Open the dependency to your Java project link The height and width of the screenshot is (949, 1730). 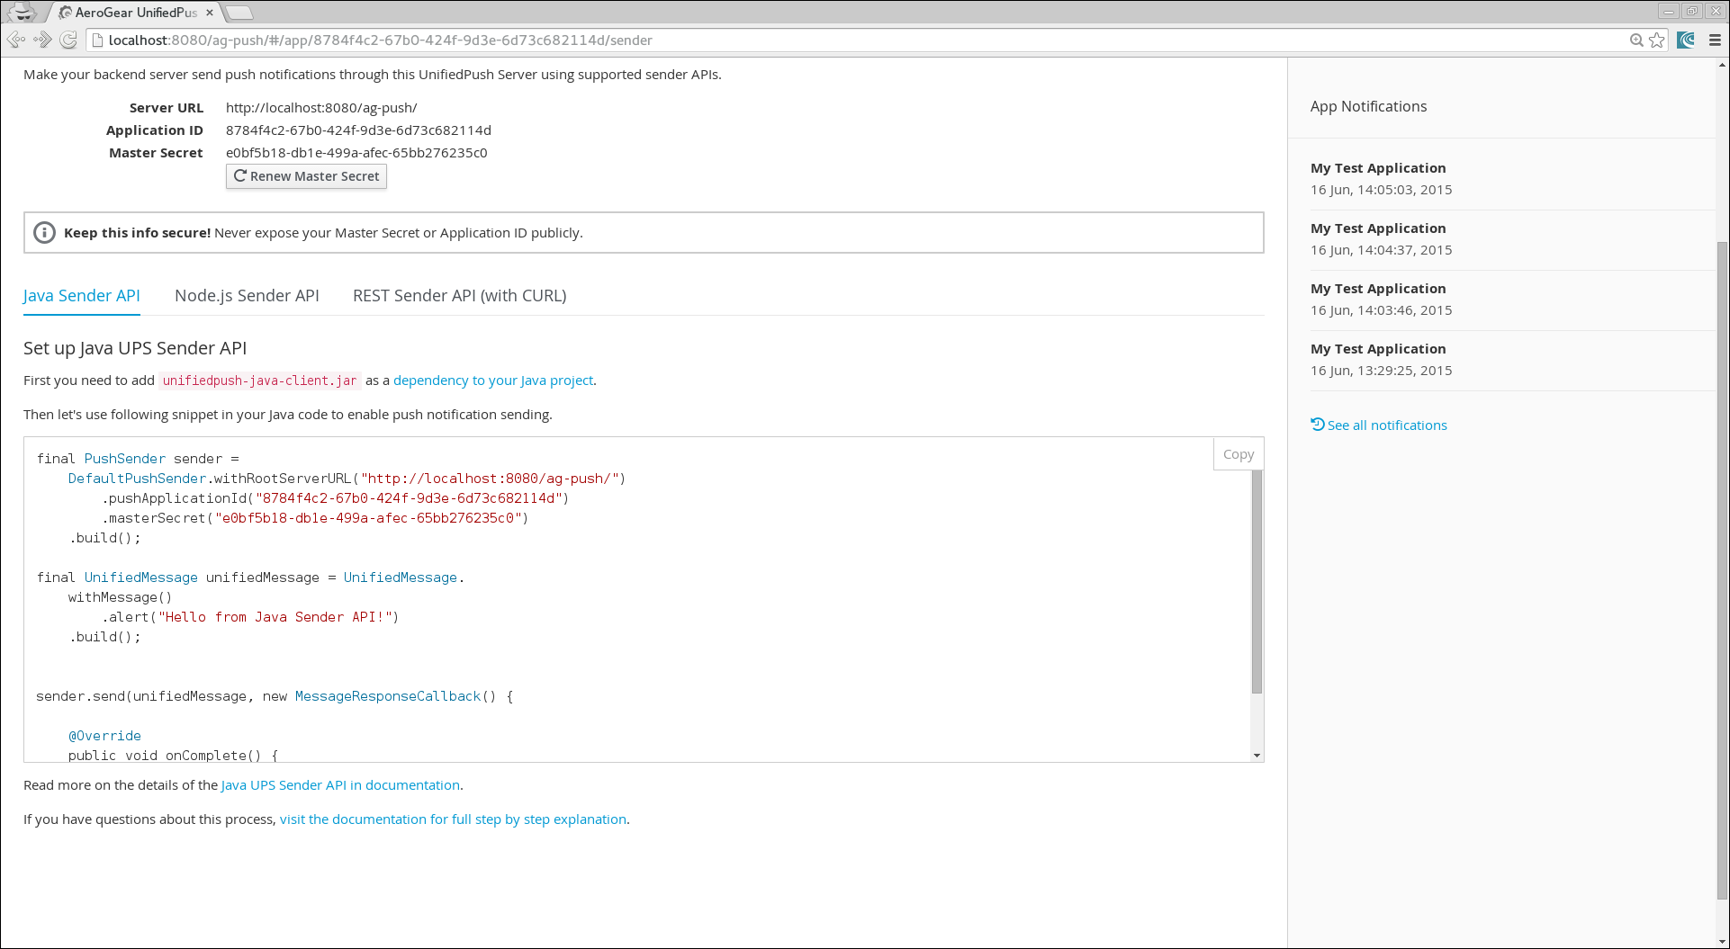[493, 380]
